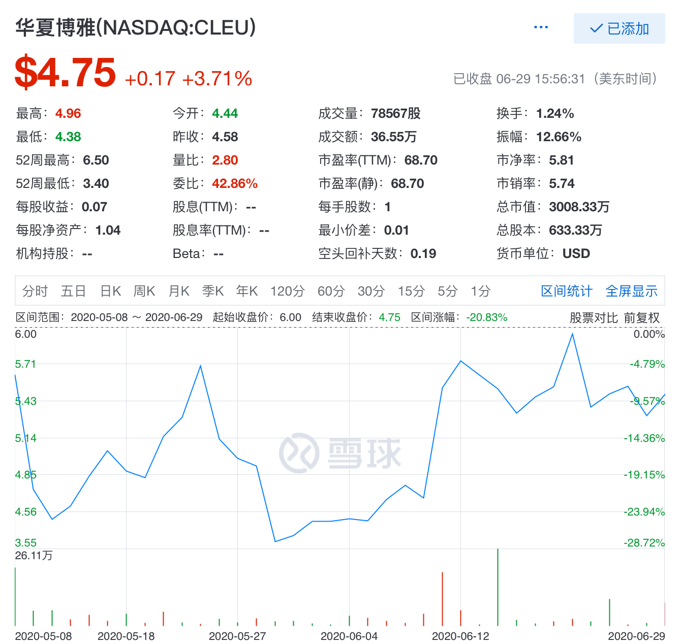682x644 pixels.
Task: Switch to 60分 interval tab
Action: coord(331,291)
